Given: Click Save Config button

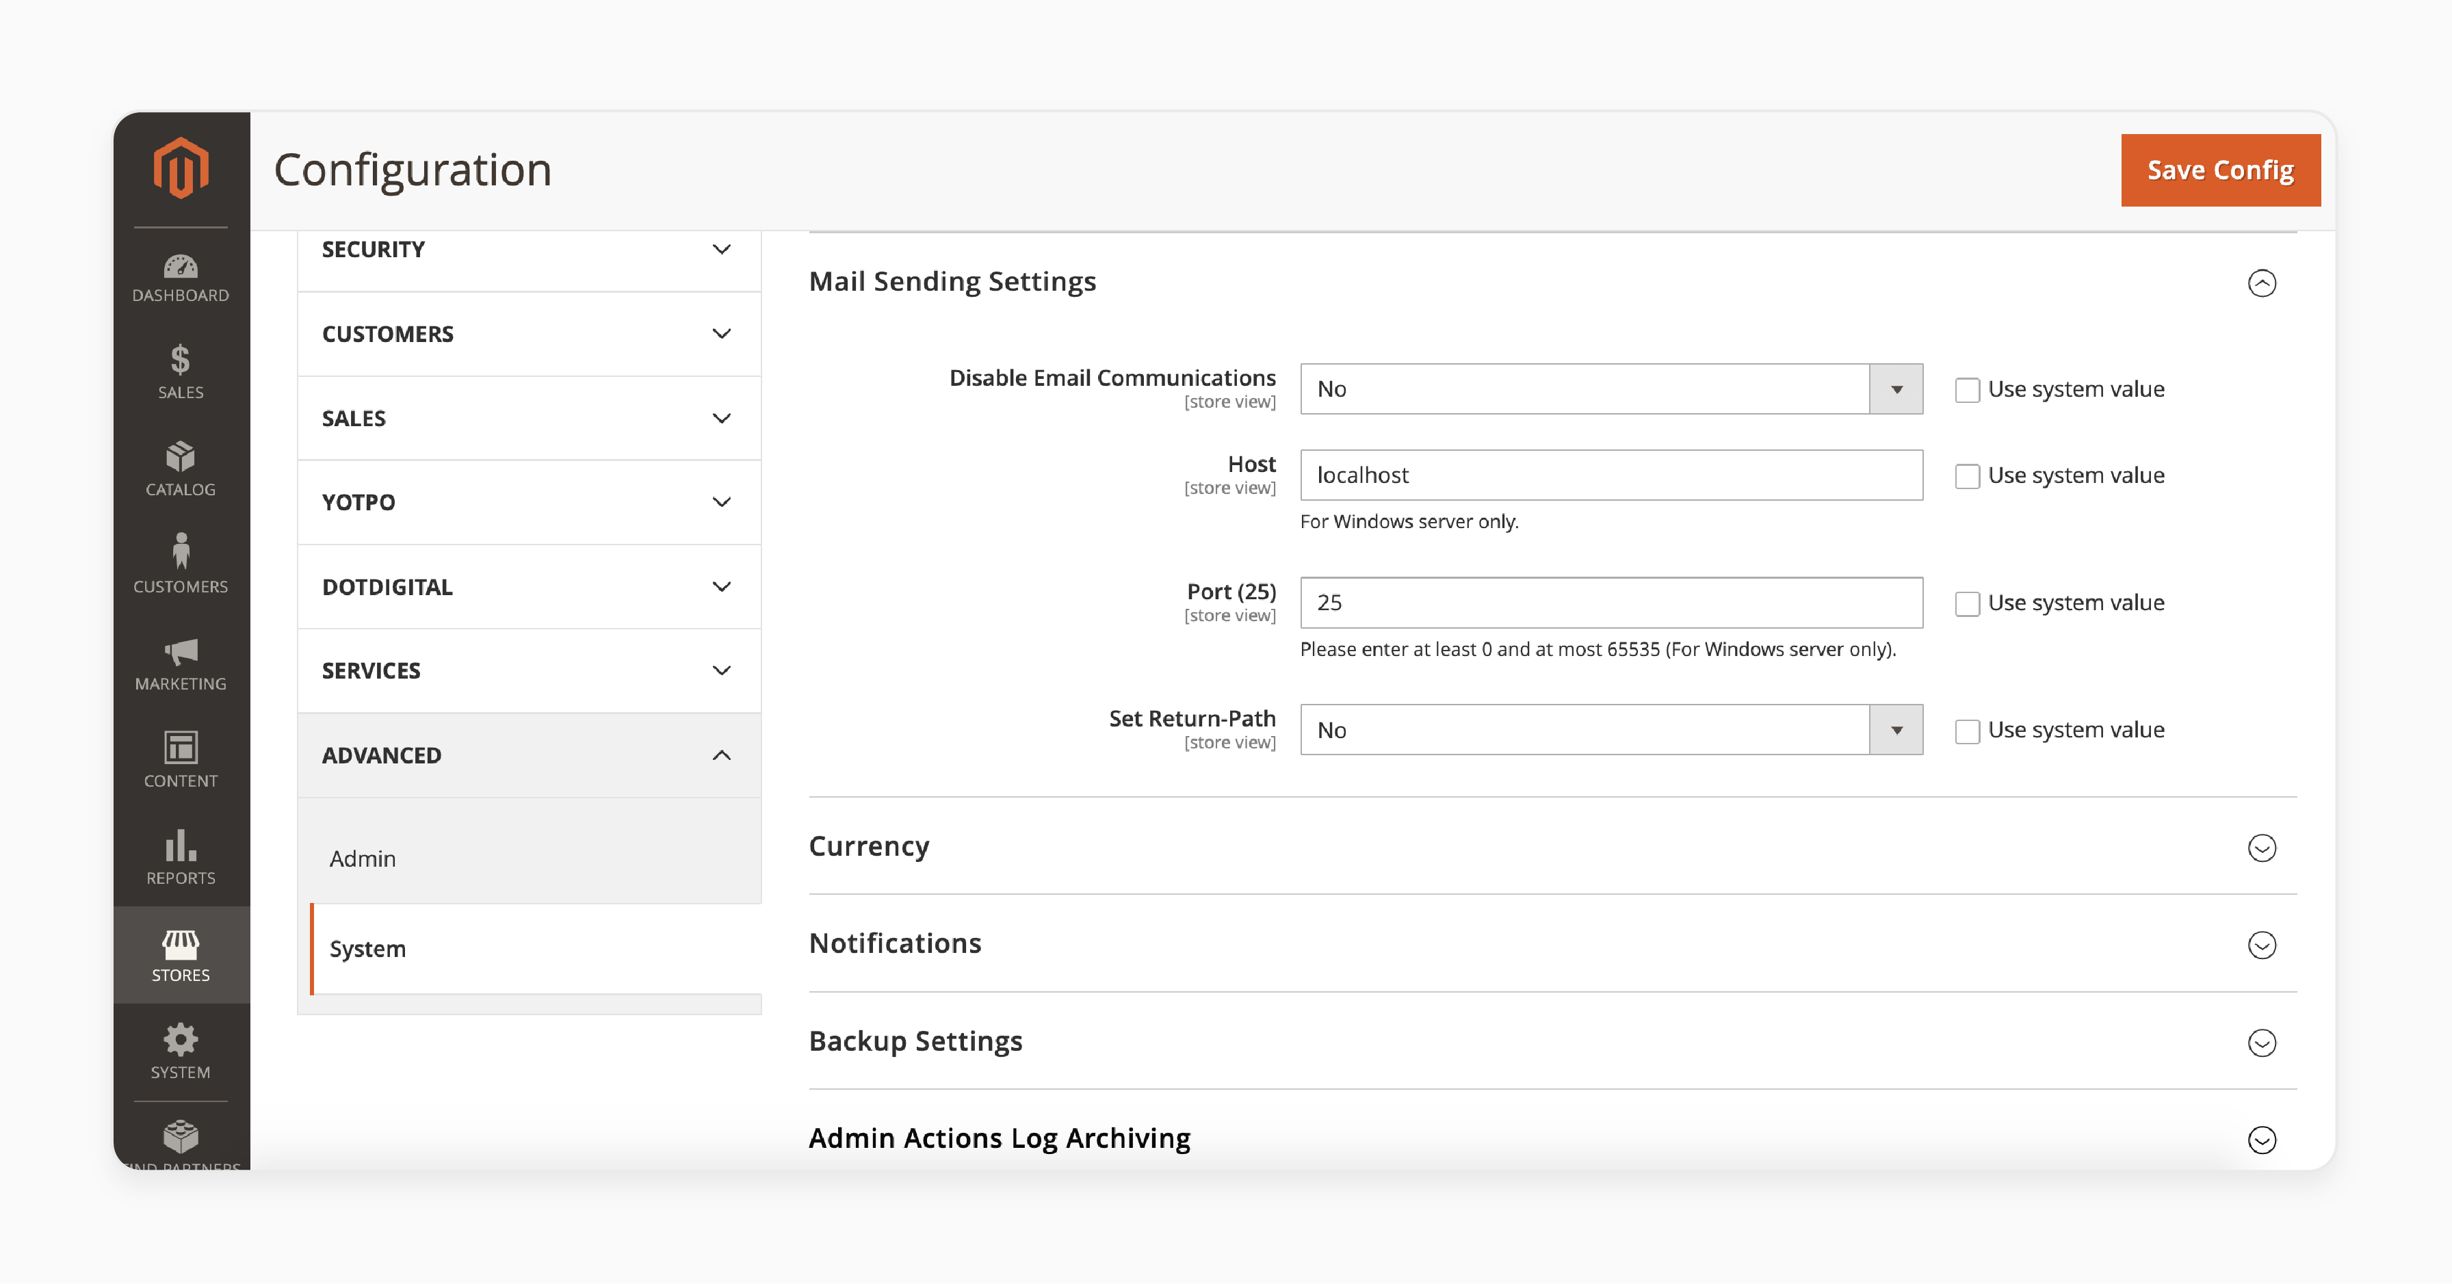Looking at the screenshot, I should pyautogui.click(x=2219, y=168).
